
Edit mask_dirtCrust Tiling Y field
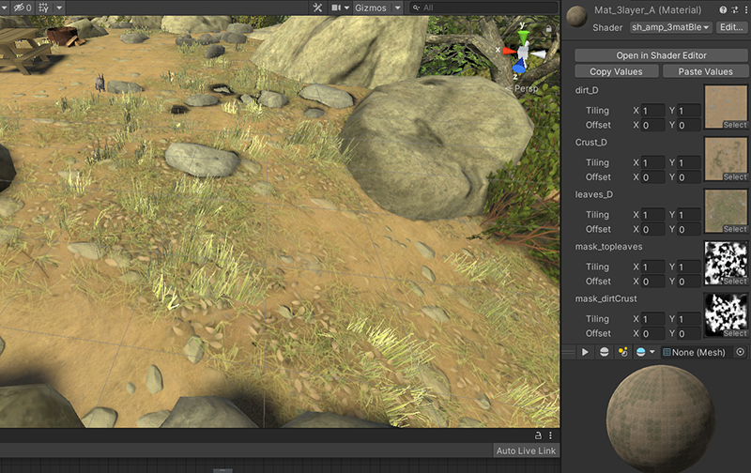point(689,319)
